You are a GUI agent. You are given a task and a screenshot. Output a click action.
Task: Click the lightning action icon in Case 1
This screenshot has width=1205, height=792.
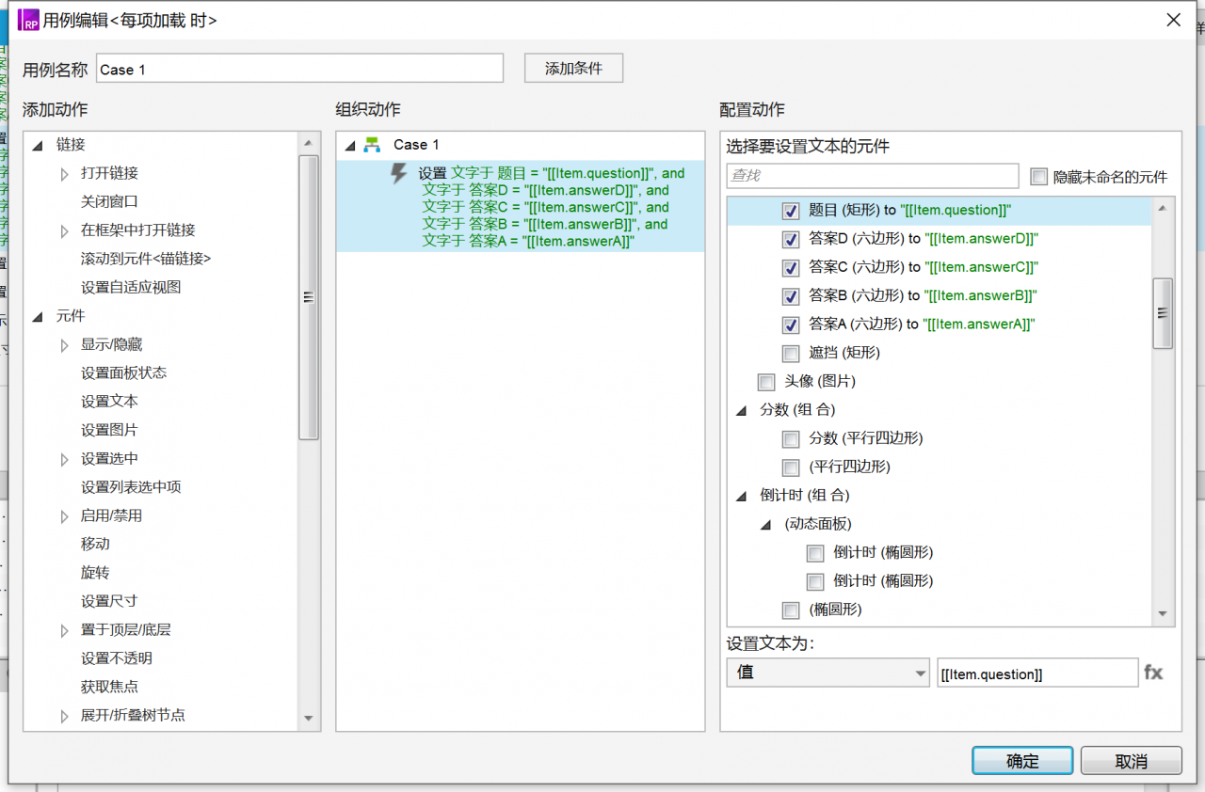coord(399,174)
